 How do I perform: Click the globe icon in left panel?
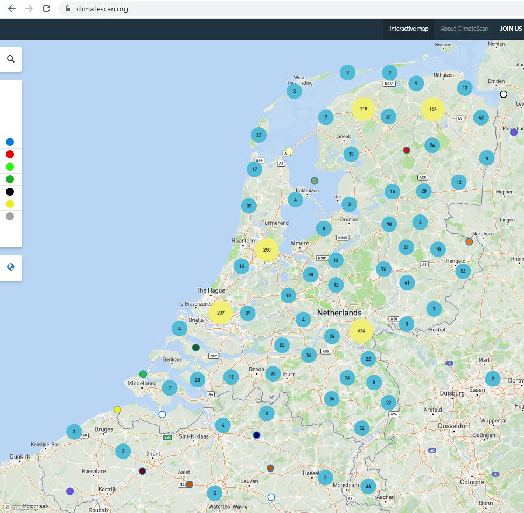click(11, 267)
